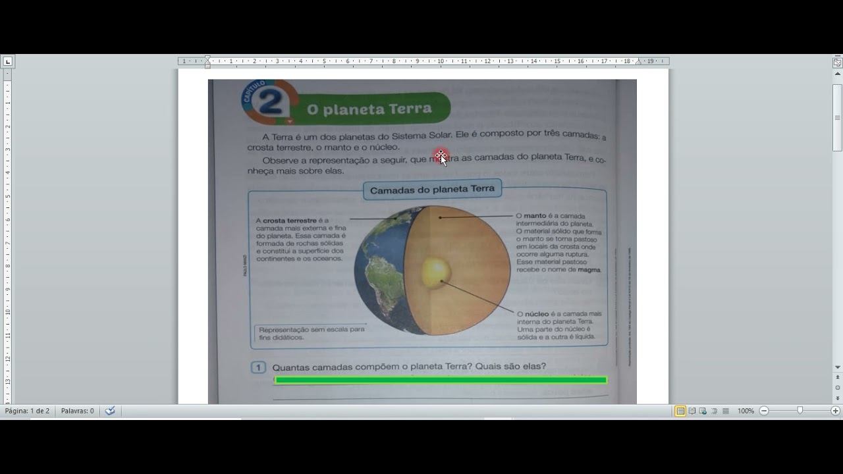Toggle the ruler button above the scrollbar
Viewport: 843px width, 474px height.
click(837, 63)
